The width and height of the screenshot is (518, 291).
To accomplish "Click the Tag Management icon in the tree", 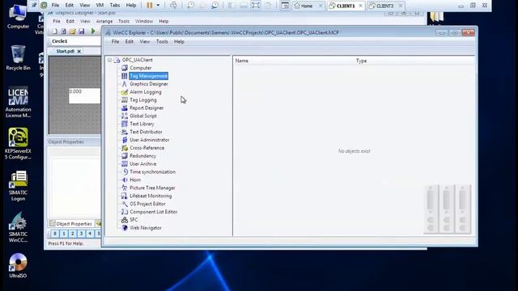I will point(125,76).
